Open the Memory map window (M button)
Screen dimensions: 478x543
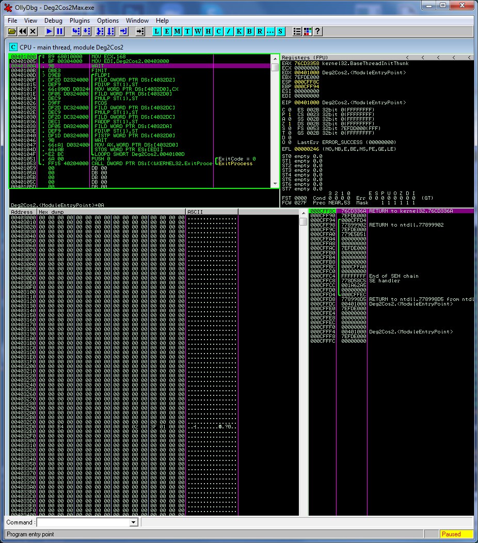point(178,31)
